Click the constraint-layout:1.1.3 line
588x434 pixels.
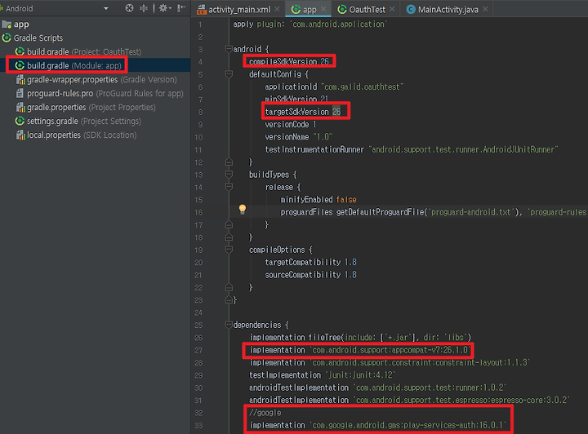(390, 362)
